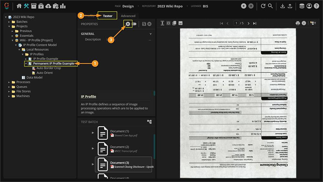Image resolution: width=323 pixels, height=182 pixels.
Task: Open the Description ellipsis editor button
Action: tap(150, 40)
